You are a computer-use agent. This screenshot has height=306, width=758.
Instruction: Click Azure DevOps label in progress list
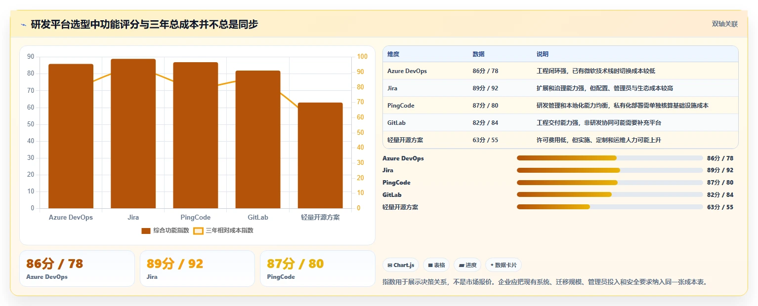(403, 158)
